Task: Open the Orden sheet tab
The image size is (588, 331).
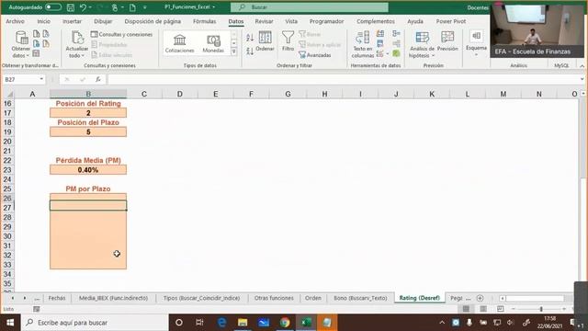Action: 312,298
